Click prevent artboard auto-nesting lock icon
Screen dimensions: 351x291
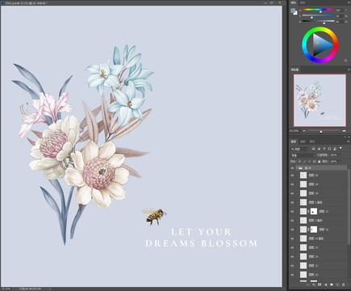click(314, 162)
